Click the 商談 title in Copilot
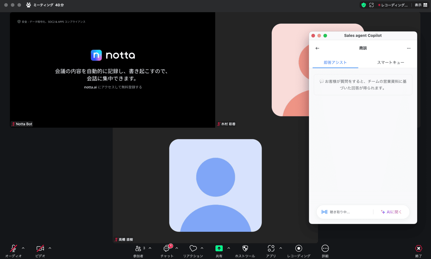431x259 pixels. (x=363, y=48)
